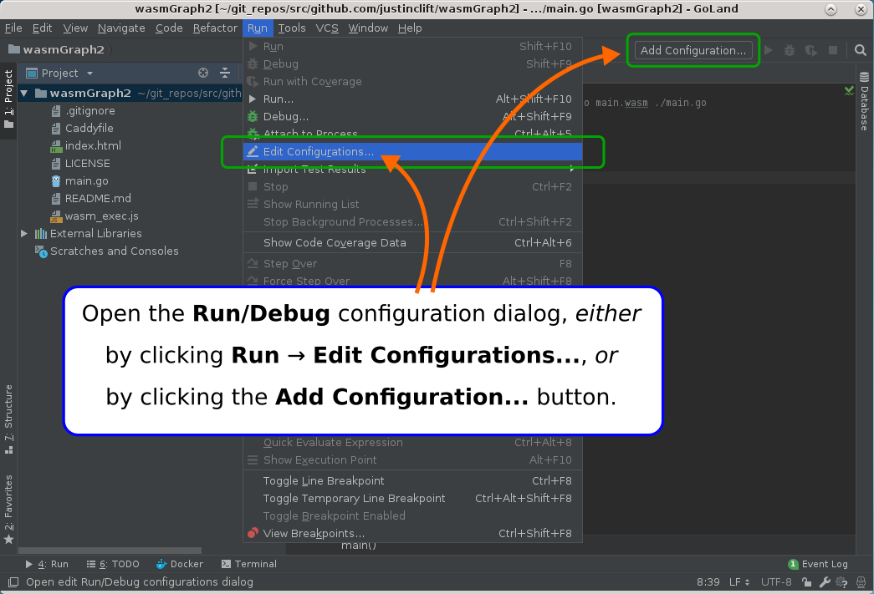Select main.go in project tree

[x=86, y=181]
